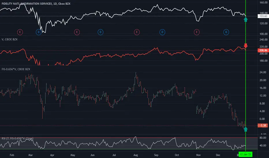Click the Jun label on time axis
Image resolution: width=269 pixels, height=158 pixels.
[x=92, y=155]
